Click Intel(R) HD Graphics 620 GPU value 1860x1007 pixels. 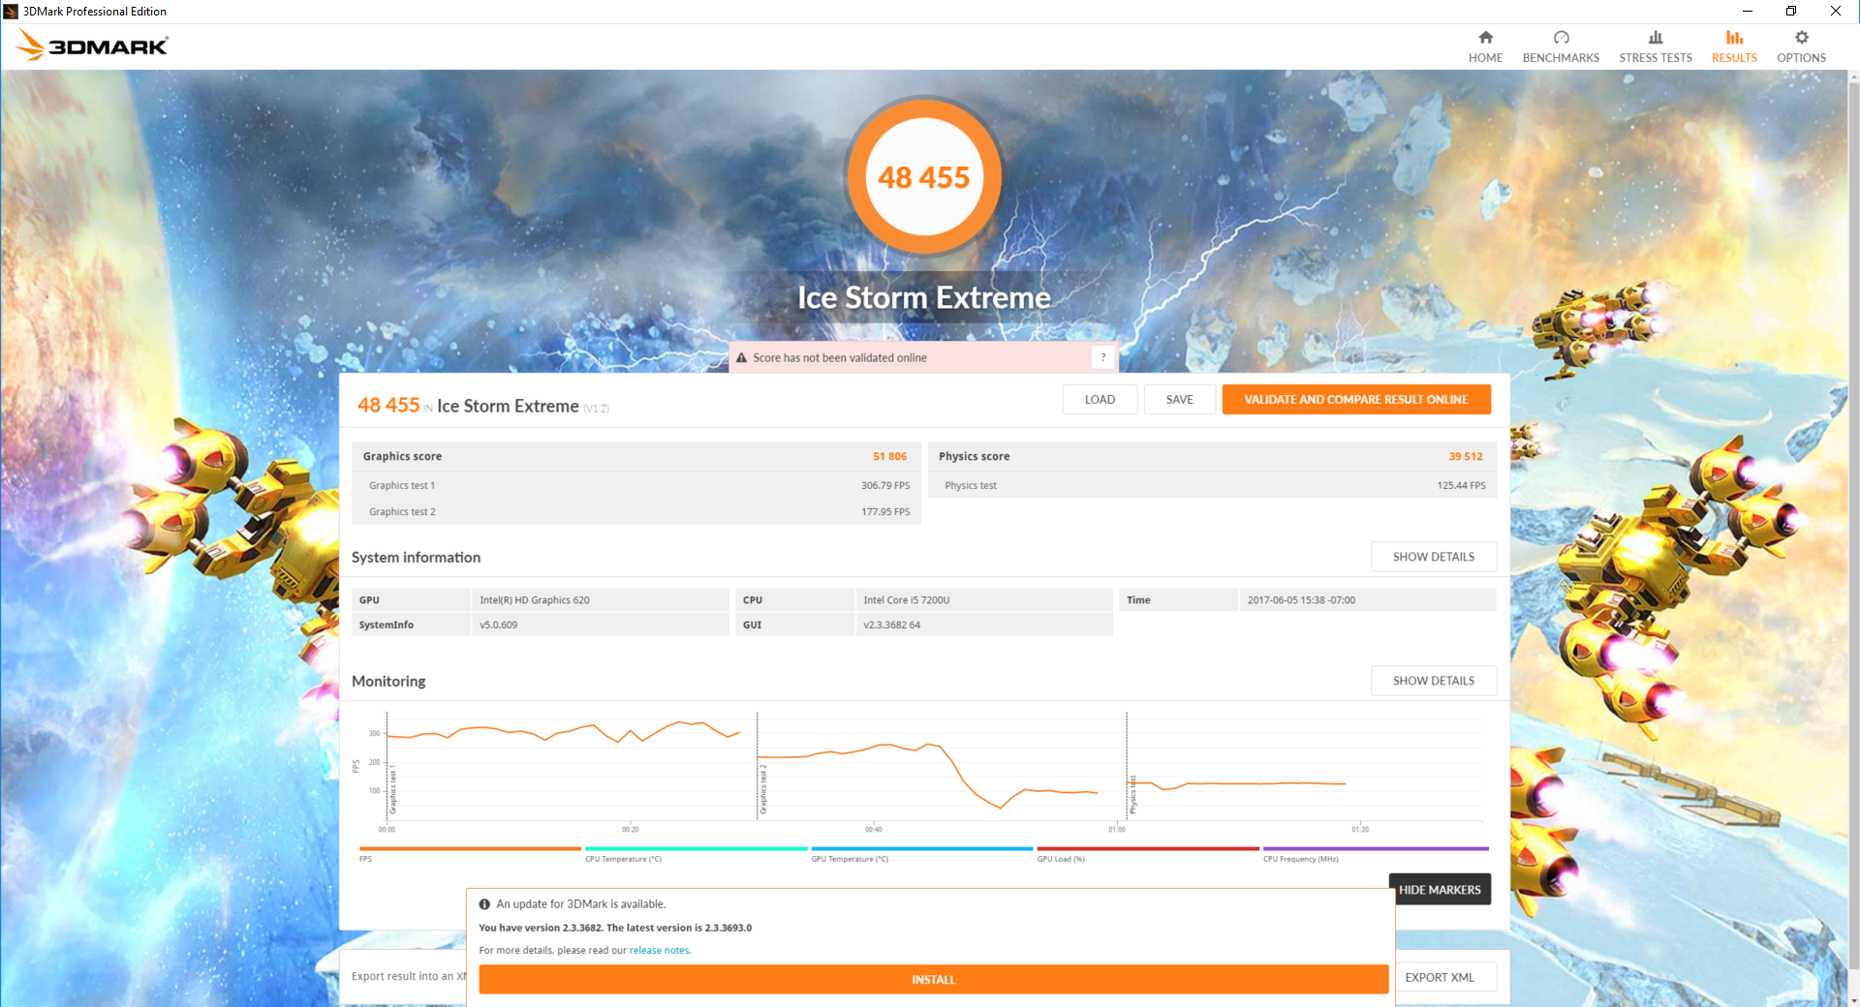(535, 600)
